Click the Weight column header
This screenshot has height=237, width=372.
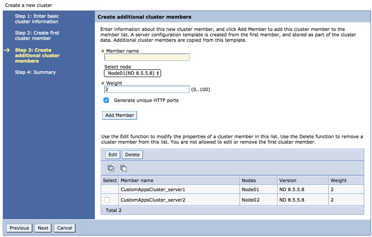tap(338, 180)
